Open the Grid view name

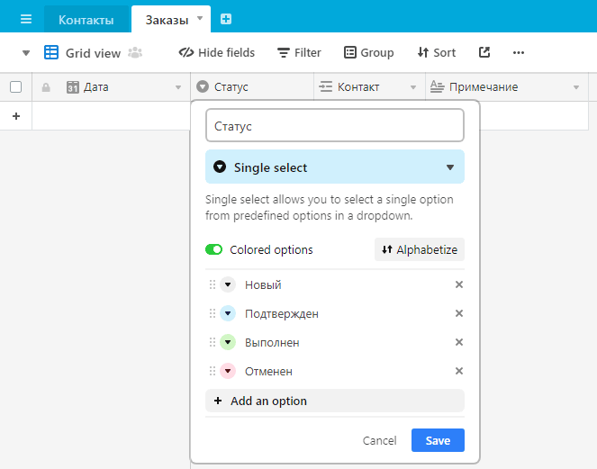pyautogui.click(x=93, y=53)
